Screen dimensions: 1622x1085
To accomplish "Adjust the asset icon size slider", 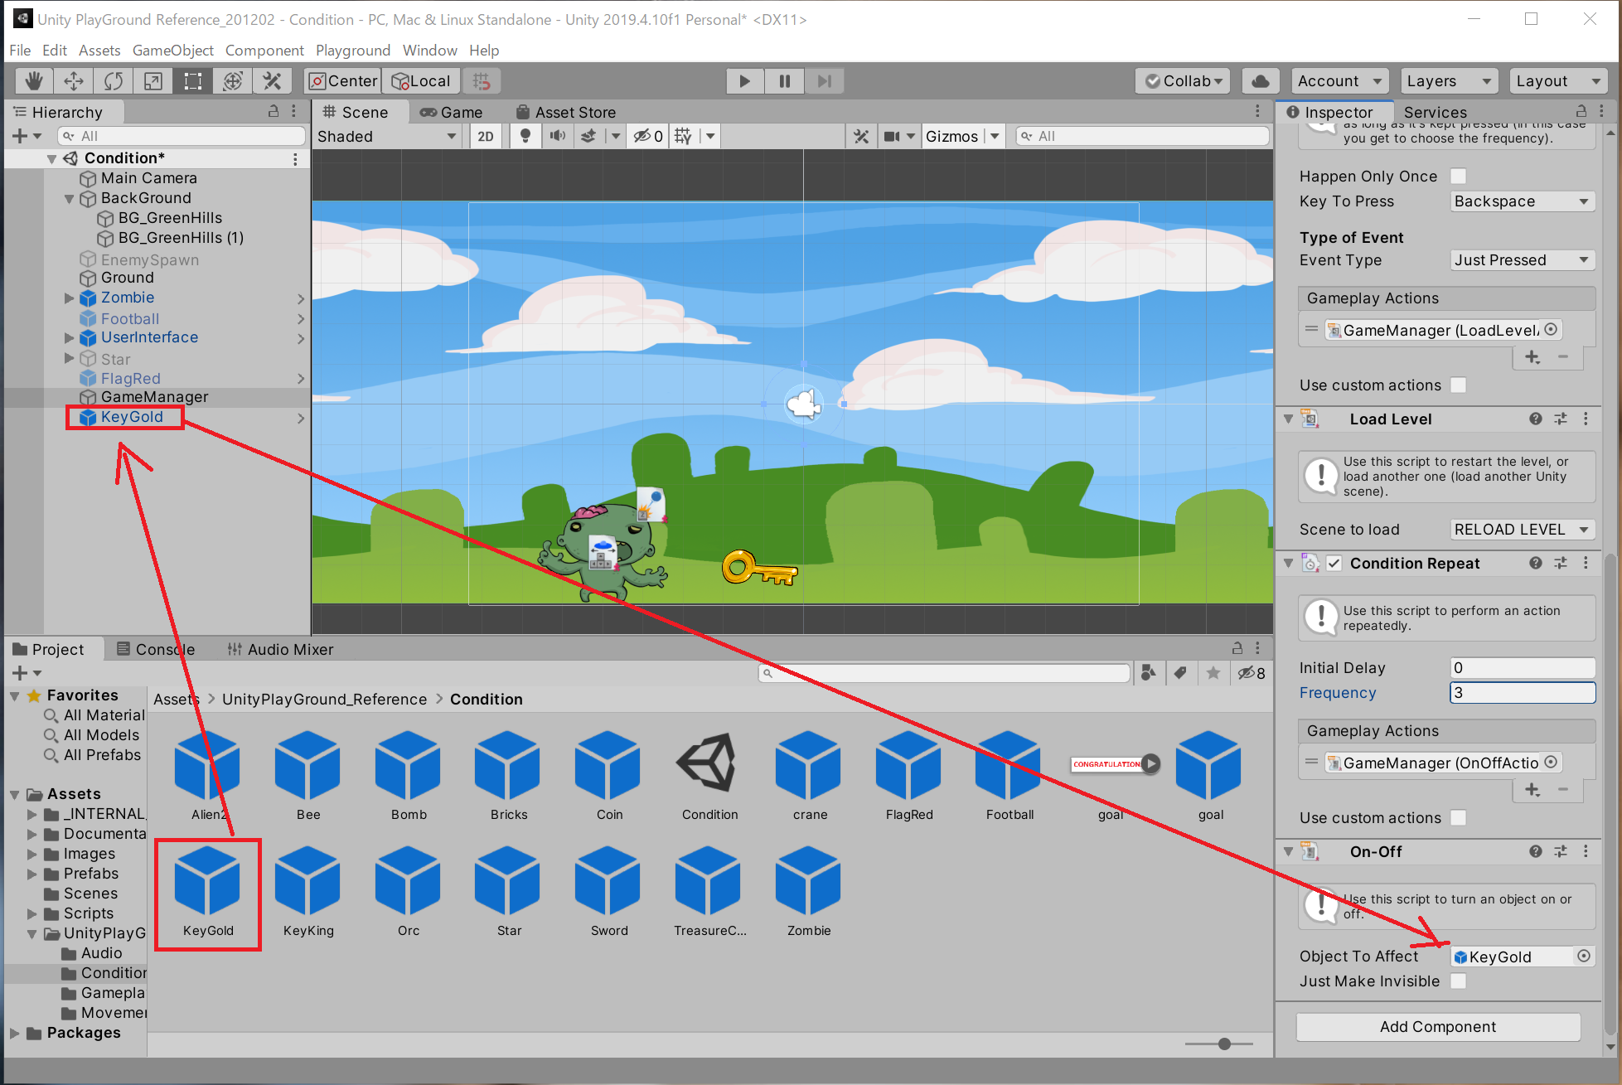I will (x=1224, y=1044).
